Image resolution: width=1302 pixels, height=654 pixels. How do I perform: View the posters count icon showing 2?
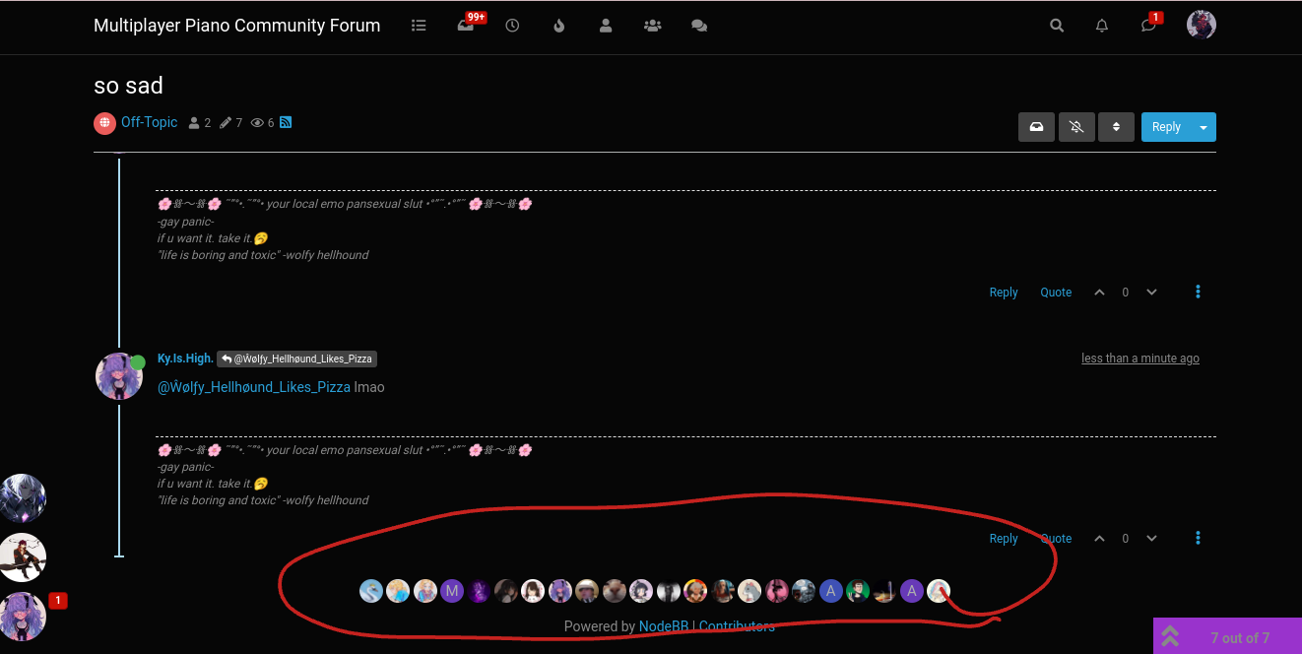pos(194,123)
